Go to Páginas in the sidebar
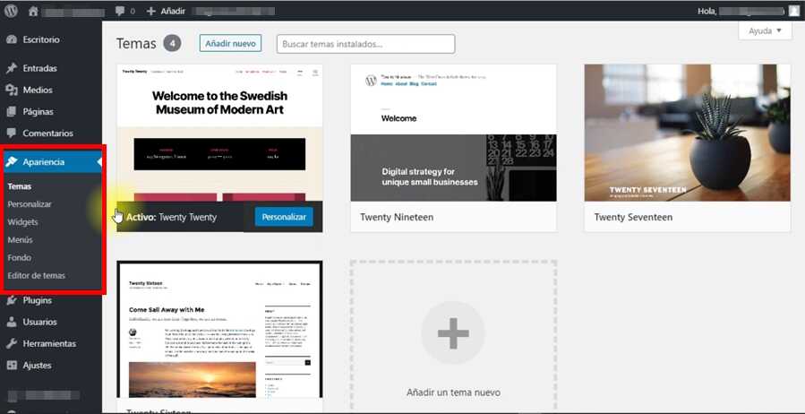This screenshot has height=414, width=805. coord(38,111)
